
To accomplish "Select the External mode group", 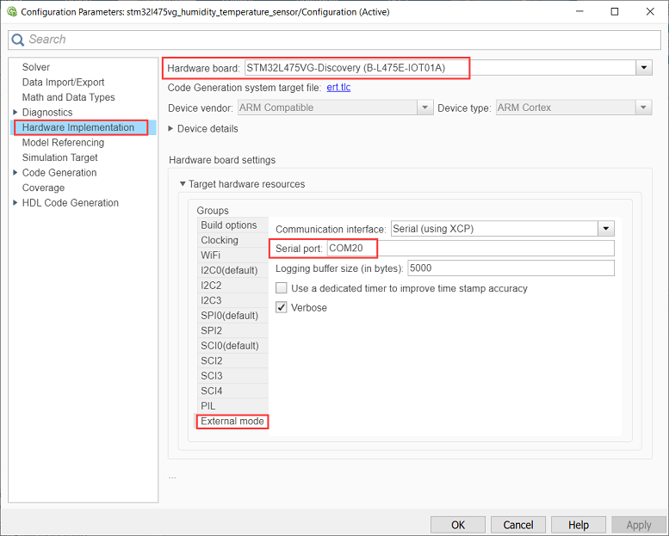I will (x=232, y=422).
